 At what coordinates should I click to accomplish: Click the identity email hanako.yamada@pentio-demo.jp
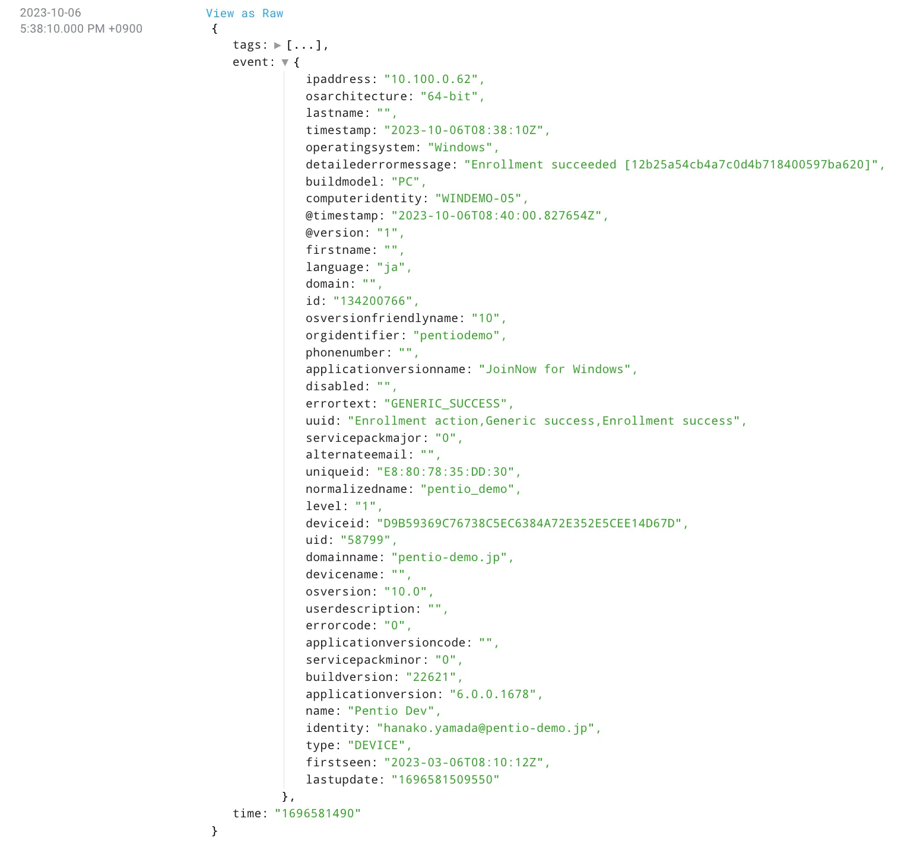coord(488,728)
